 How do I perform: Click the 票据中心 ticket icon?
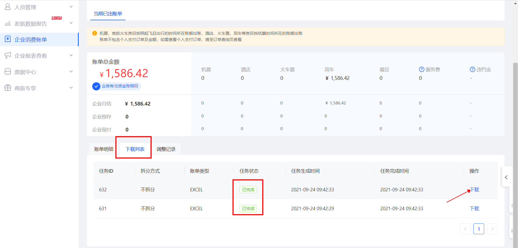coord(8,72)
